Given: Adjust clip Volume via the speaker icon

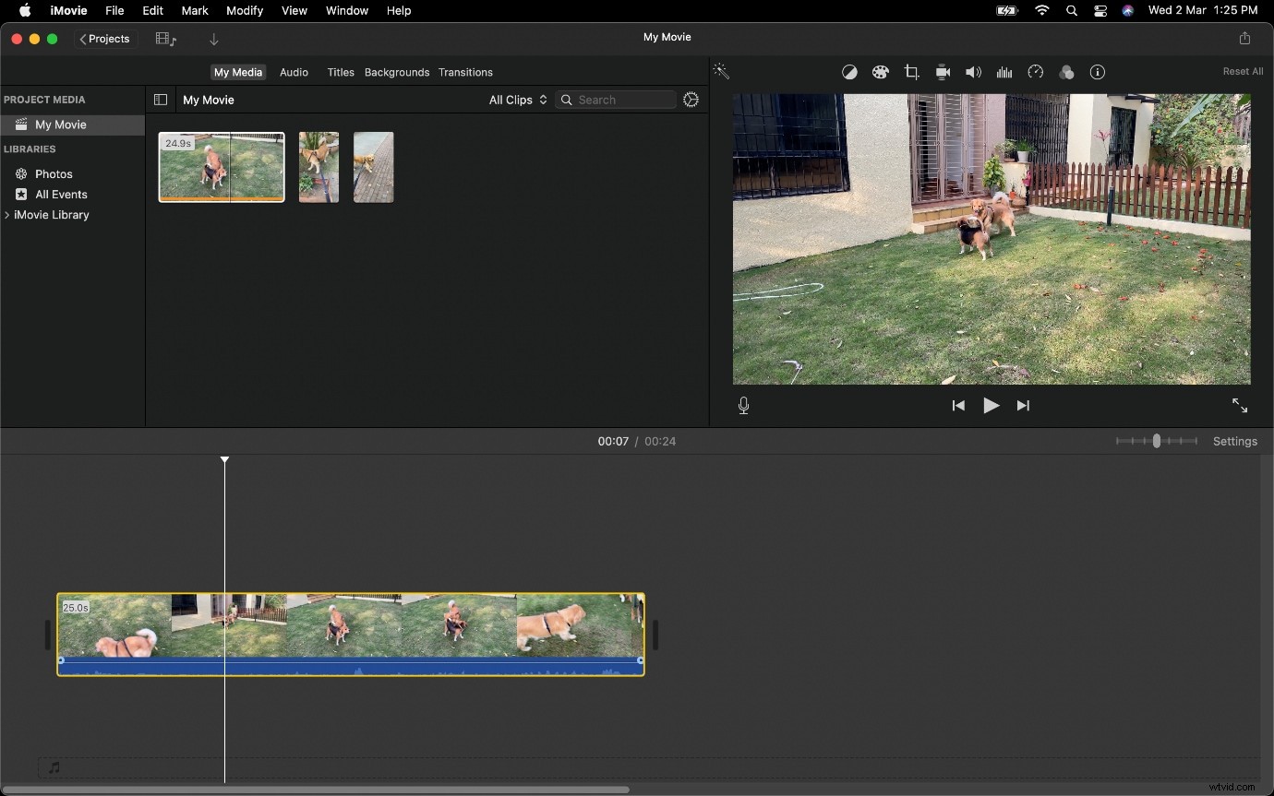Looking at the screenshot, I should point(973,72).
